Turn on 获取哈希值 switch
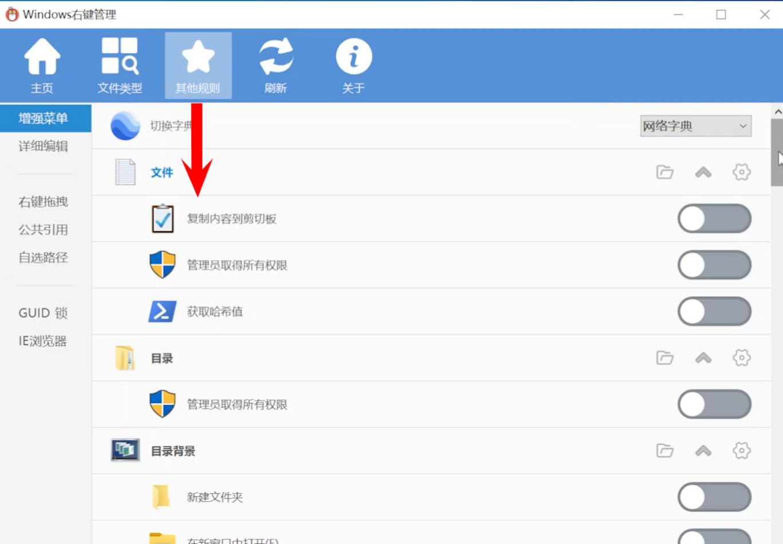 (x=714, y=312)
